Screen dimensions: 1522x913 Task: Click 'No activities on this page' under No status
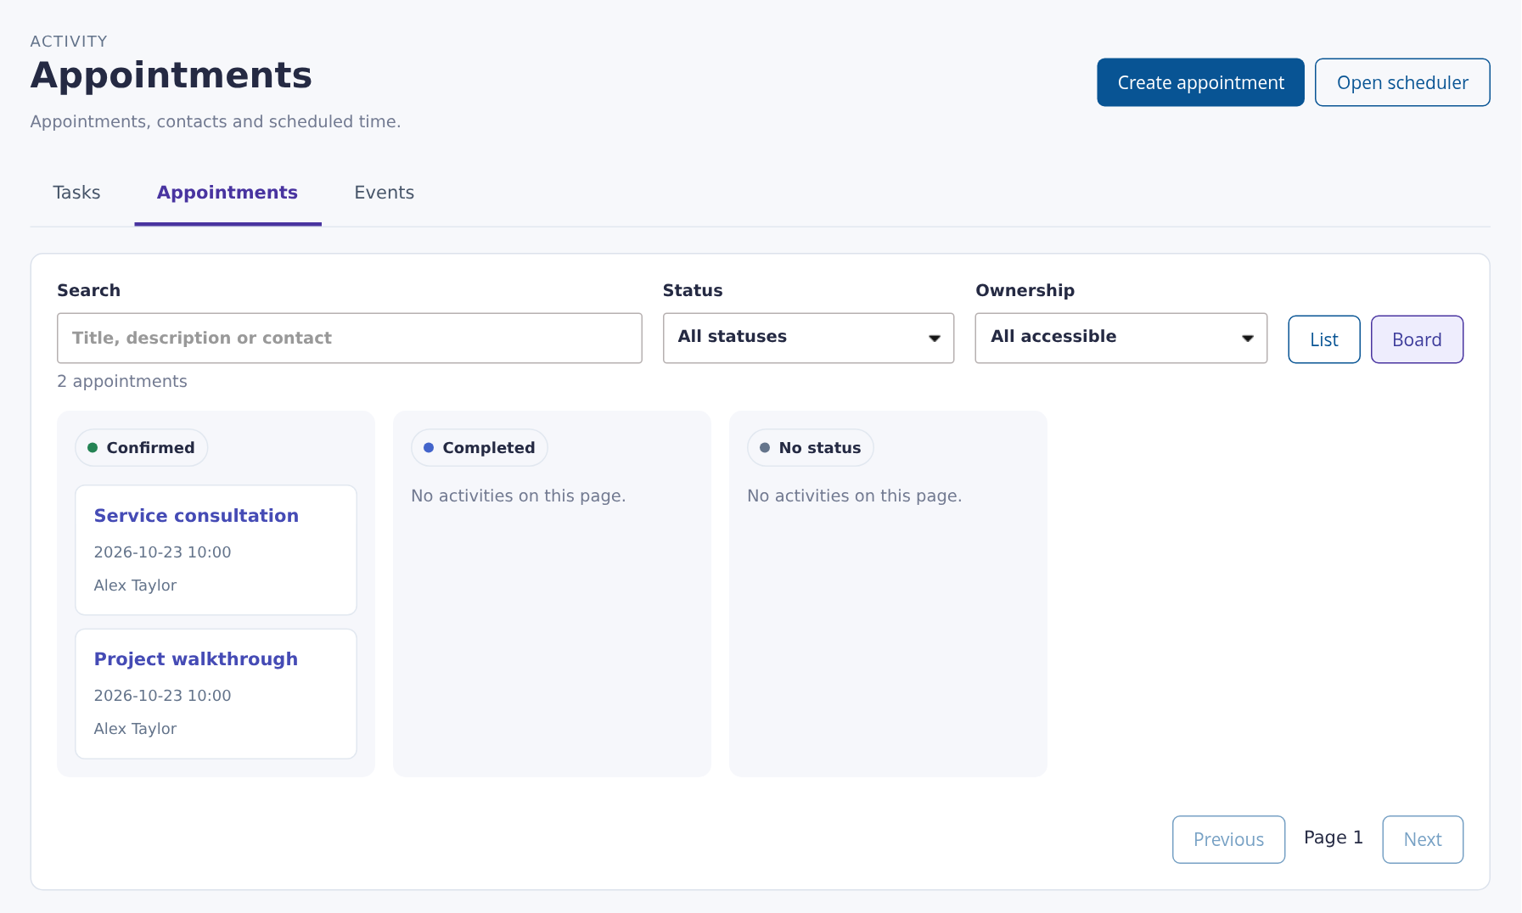pos(855,496)
